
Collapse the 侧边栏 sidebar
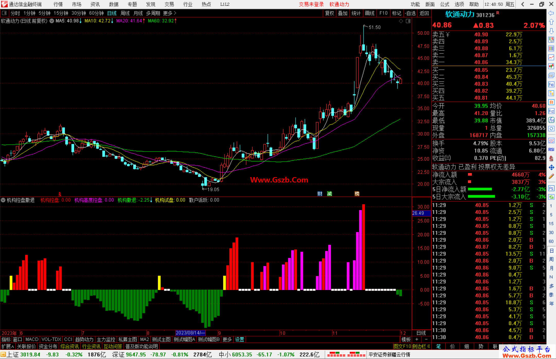421,346
